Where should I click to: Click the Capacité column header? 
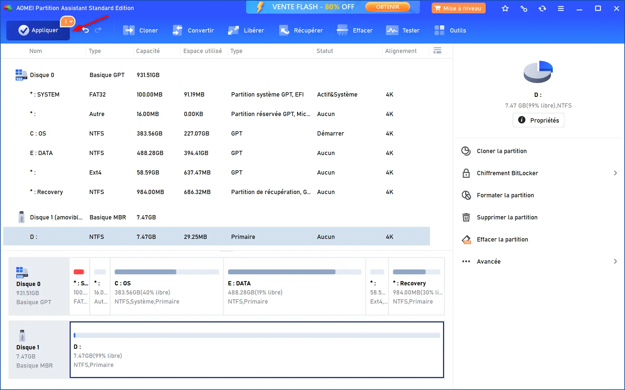(148, 51)
